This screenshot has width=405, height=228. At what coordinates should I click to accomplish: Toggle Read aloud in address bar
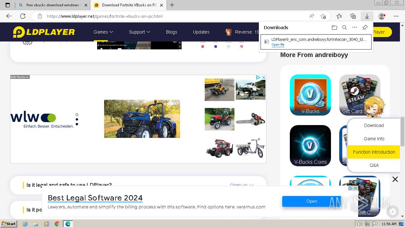(x=312, y=16)
